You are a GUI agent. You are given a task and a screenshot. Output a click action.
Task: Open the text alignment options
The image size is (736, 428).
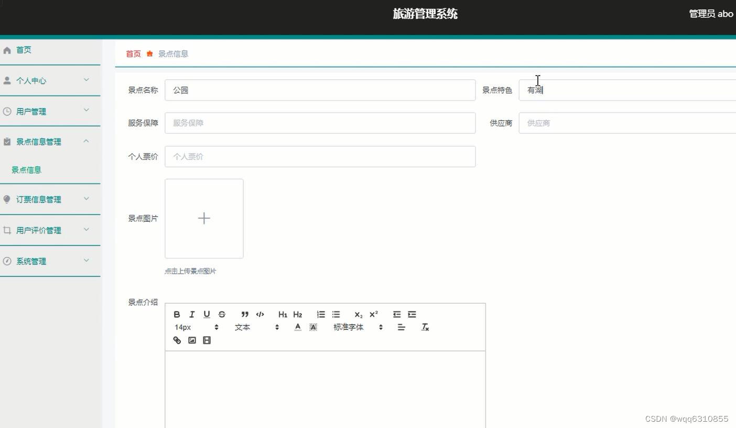(x=402, y=327)
